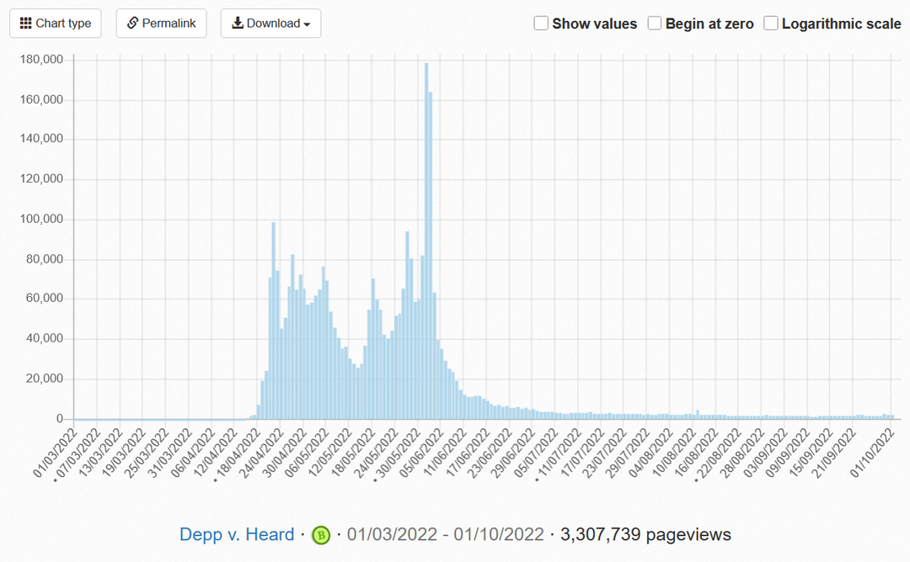
Task: Click the green B-class article badge
Action: point(321,535)
